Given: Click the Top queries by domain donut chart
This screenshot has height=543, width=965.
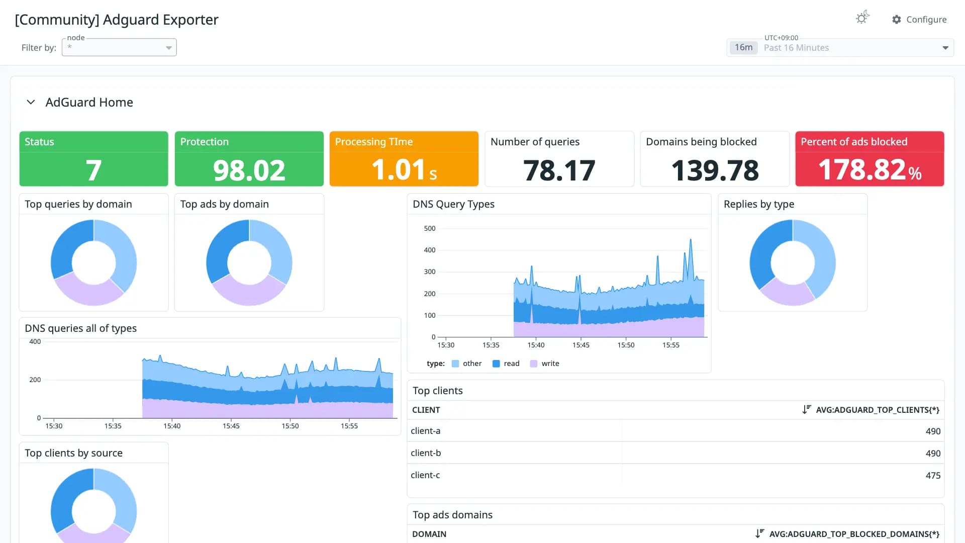Looking at the screenshot, I should point(93,262).
